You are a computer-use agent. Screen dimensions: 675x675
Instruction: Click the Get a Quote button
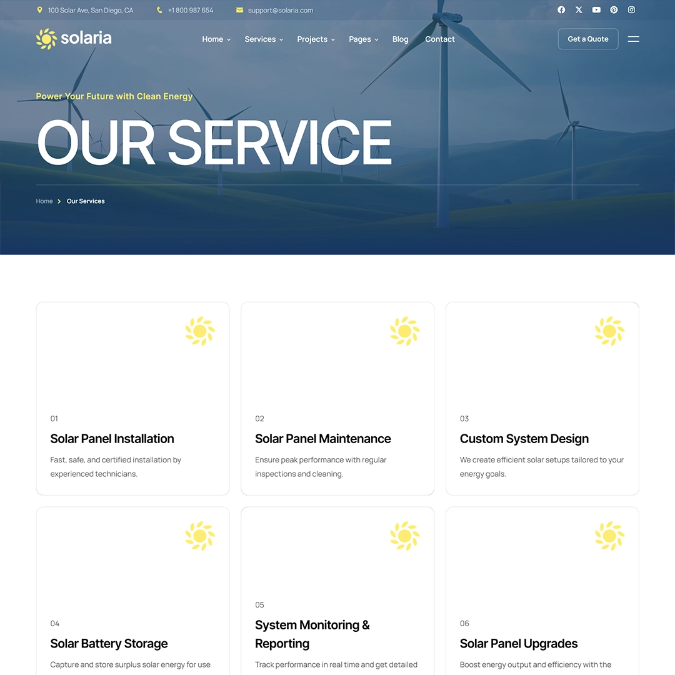(x=587, y=39)
